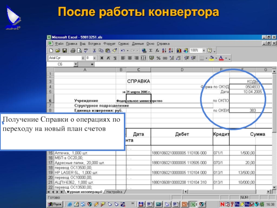
Task: Open the Формат menu
Action: click(109, 44)
